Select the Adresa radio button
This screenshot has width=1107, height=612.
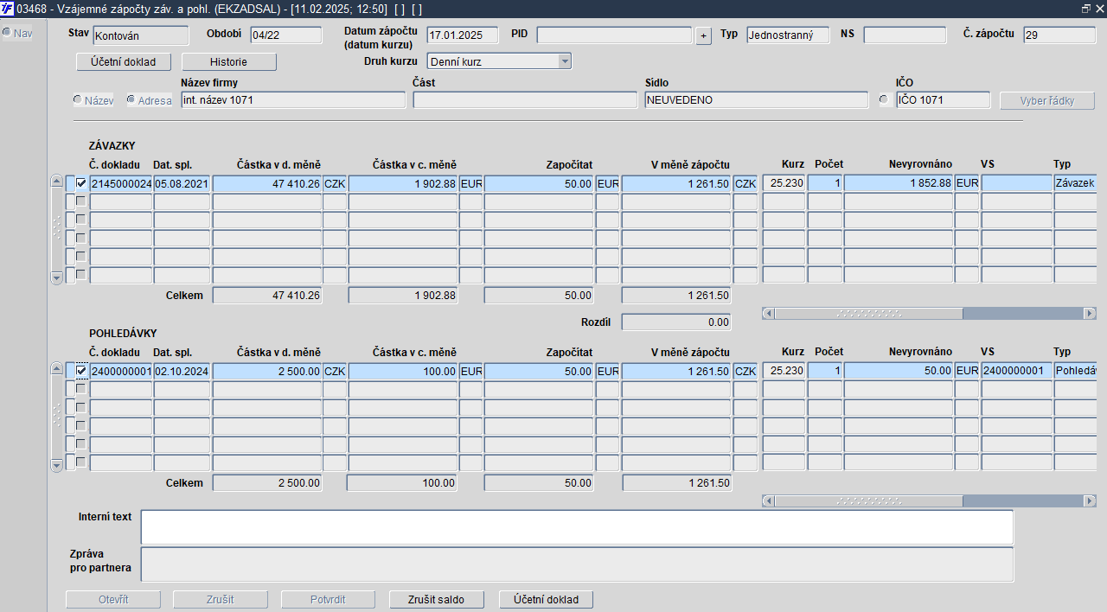pos(131,100)
